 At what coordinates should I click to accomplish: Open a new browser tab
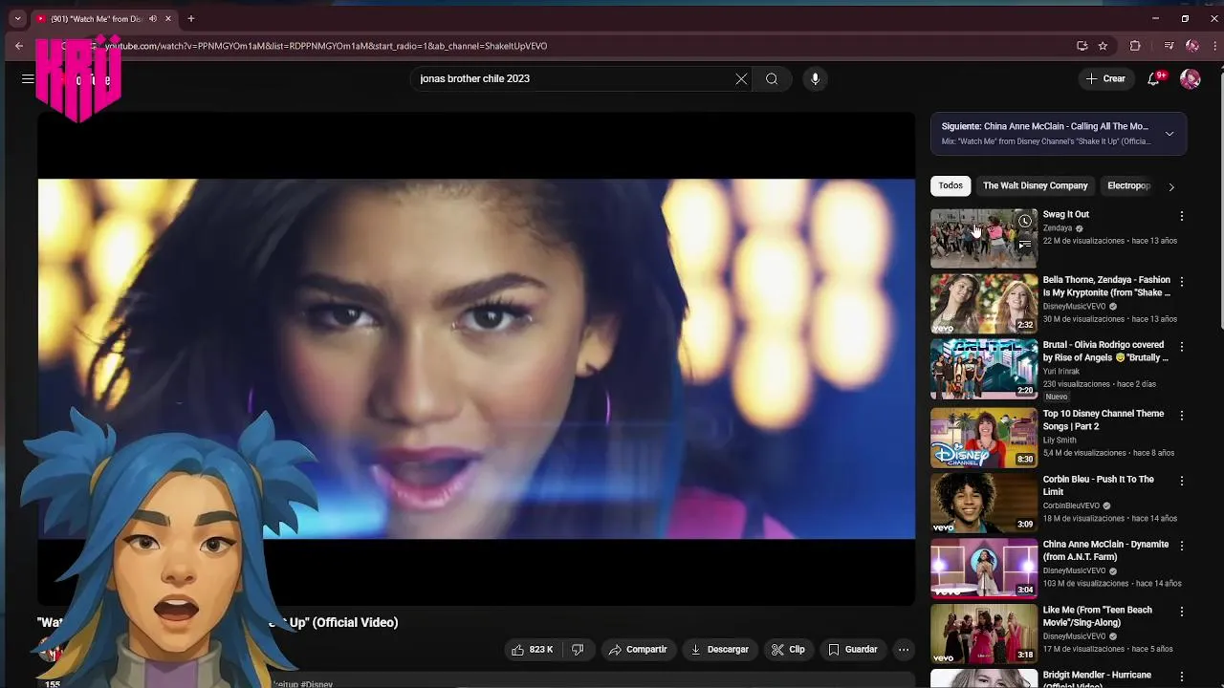pyautogui.click(x=191, y=18)
